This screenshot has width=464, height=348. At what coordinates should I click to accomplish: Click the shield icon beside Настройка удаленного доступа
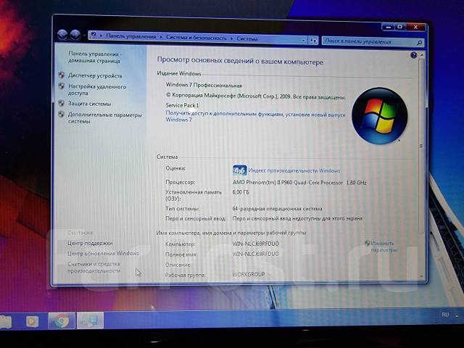pos(62,86)
